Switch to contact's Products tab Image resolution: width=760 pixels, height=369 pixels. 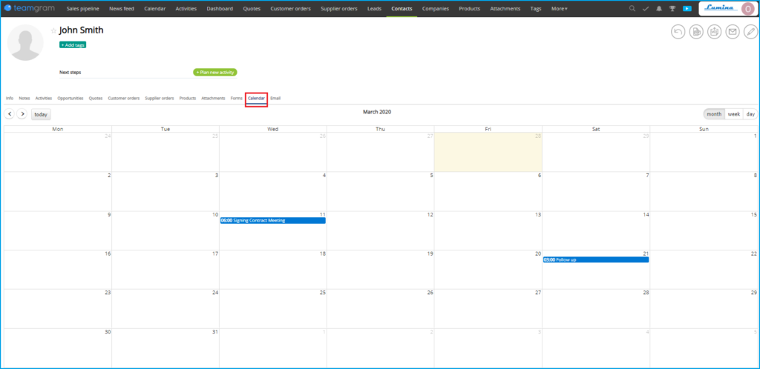[188, 98]
